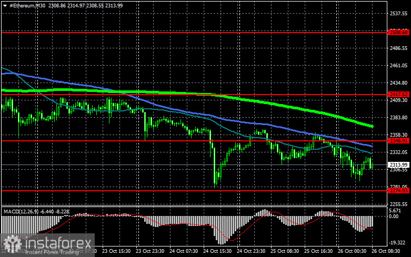Click the 24 Oct 15:30 time label

click(x=217, y=251)
